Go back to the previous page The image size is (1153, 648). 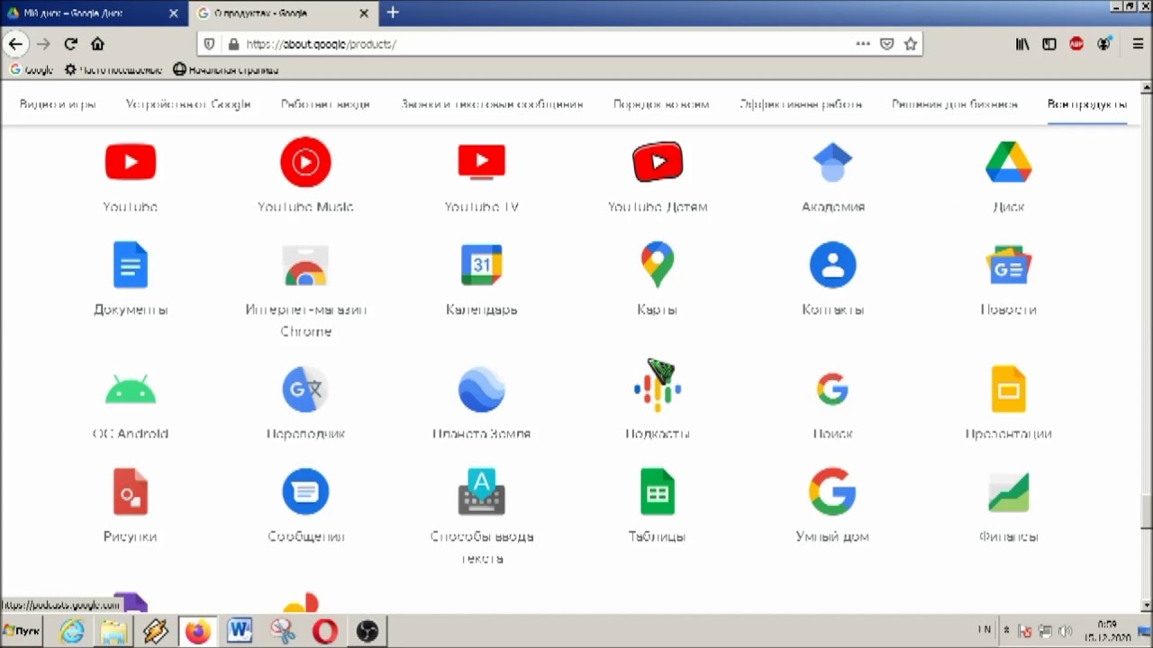[x=15, y=43]
